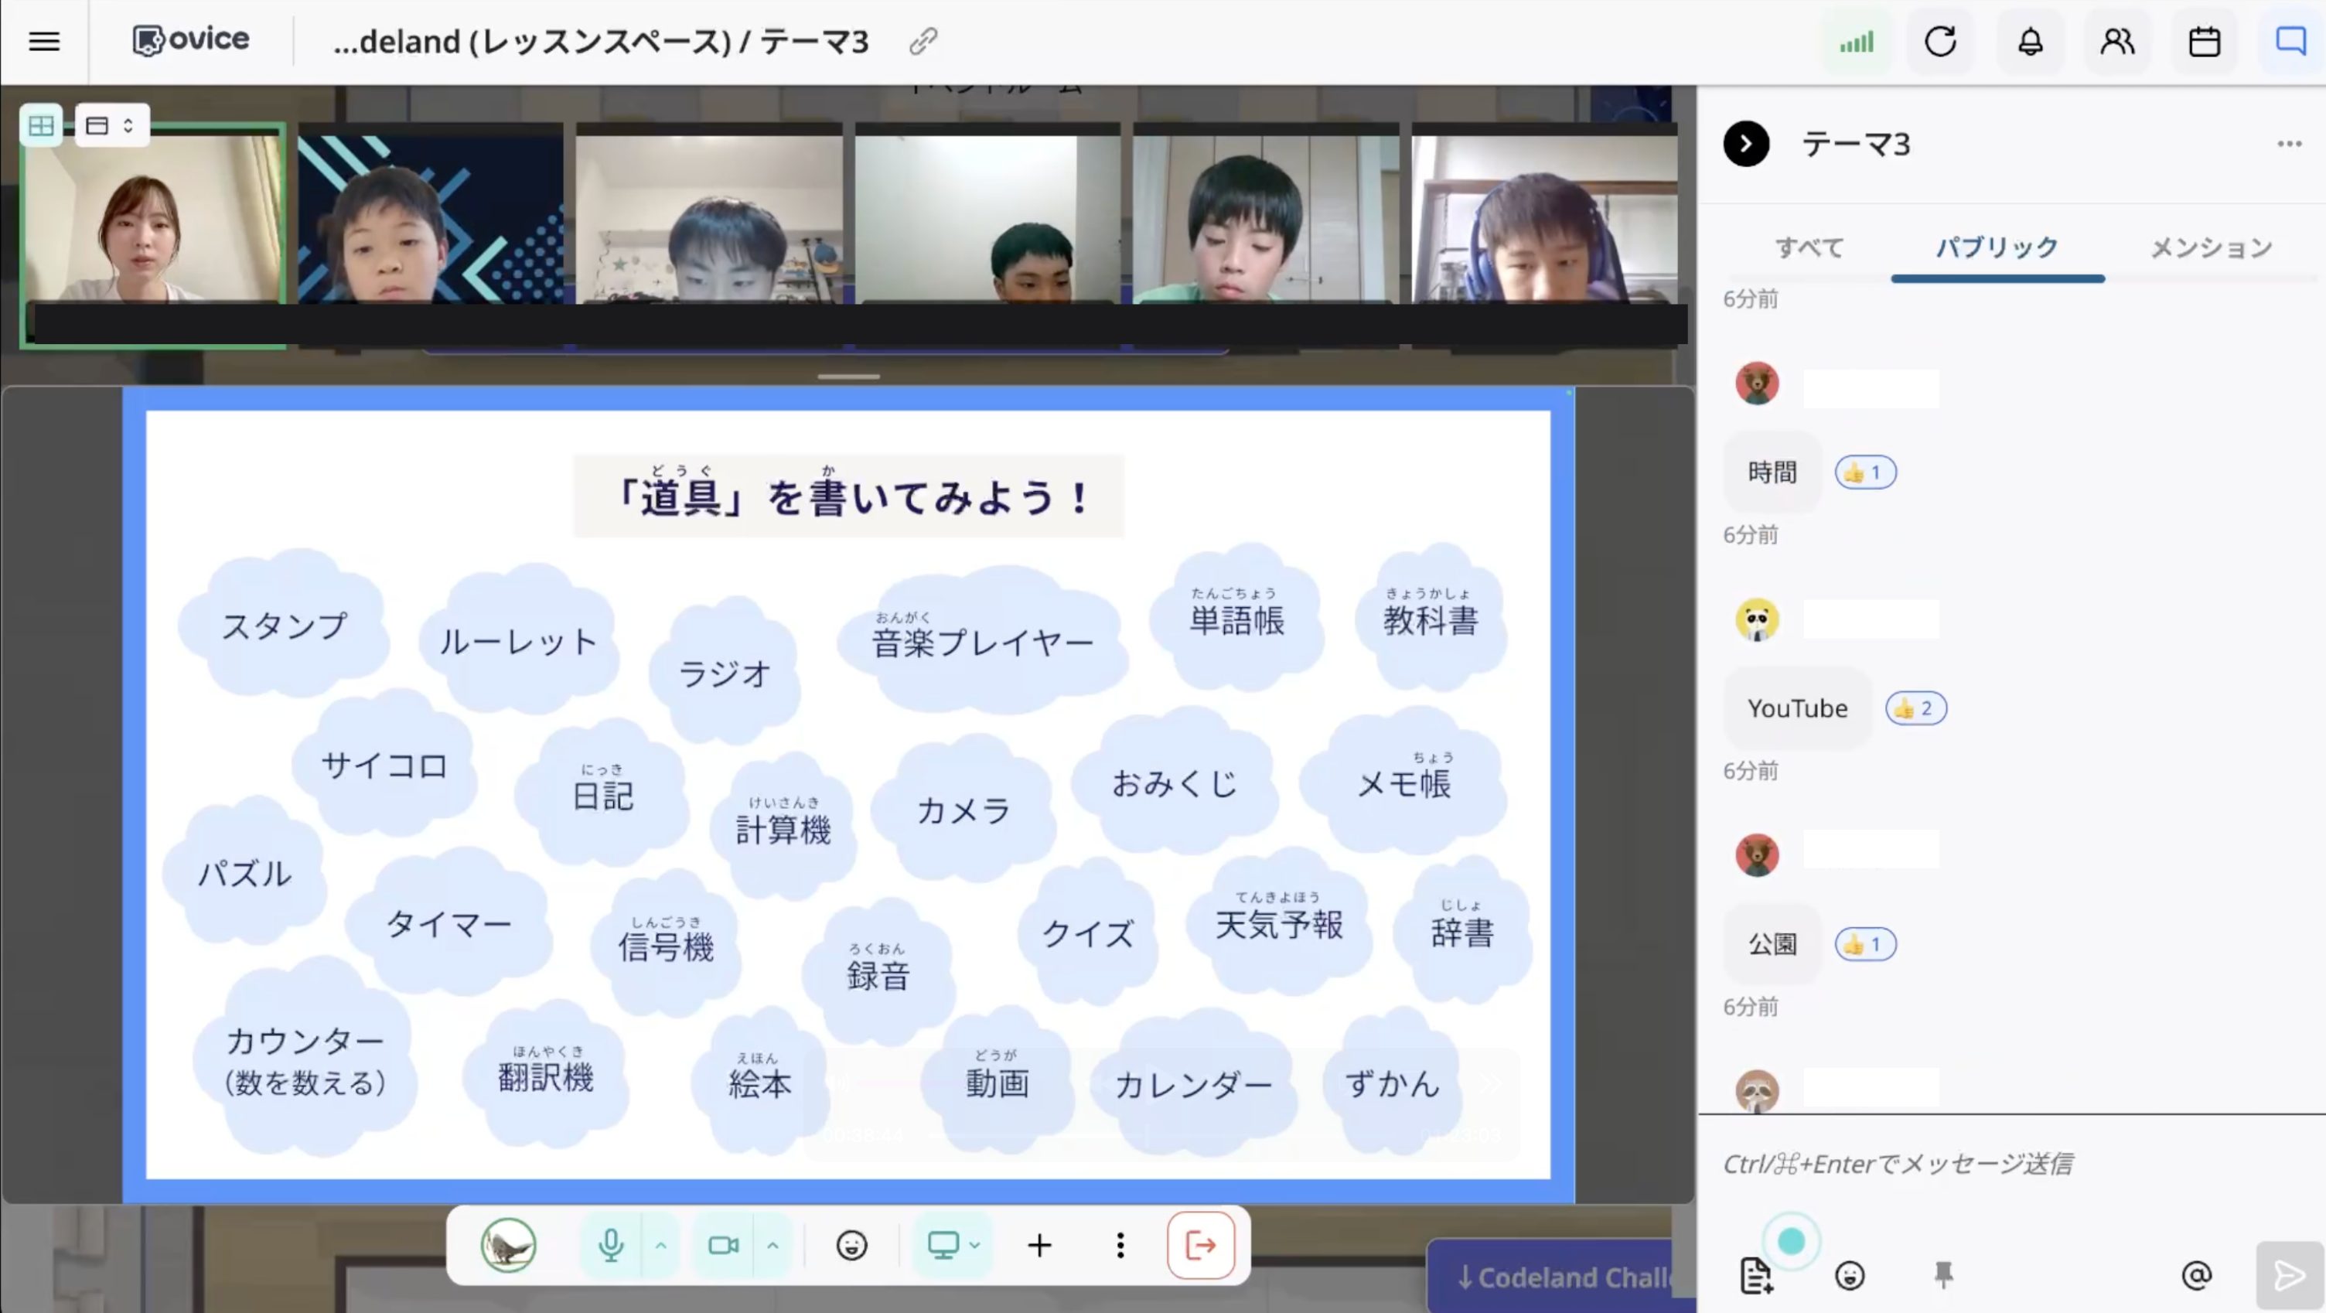
Task: Open more options three-dot menu
Action: (1120, 1246)
